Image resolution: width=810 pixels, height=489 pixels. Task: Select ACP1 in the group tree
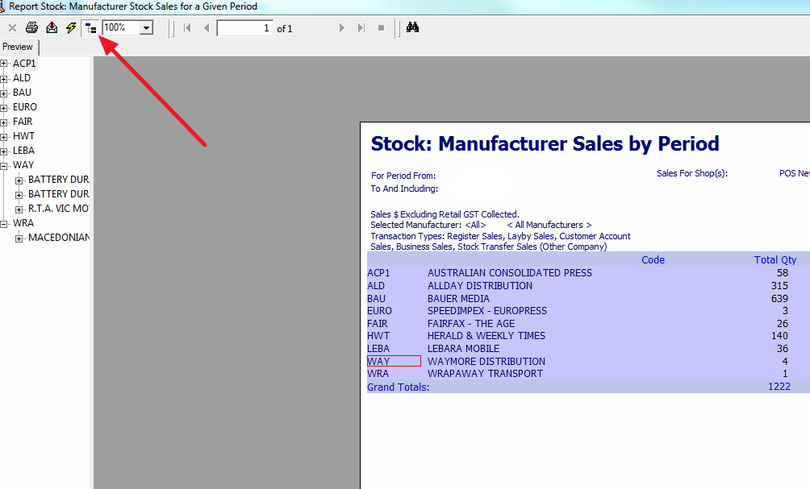coord(24,64)
